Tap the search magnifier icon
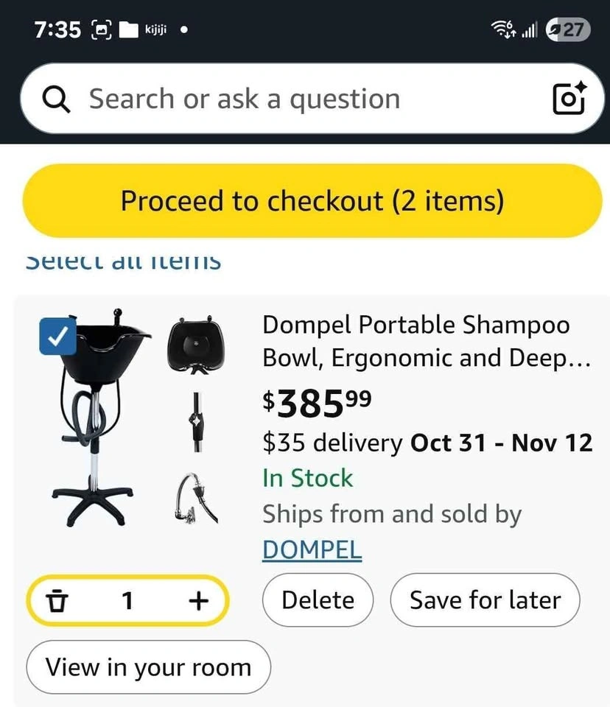This screenshot has width=610, height=707. pyautogui.click(x=56, y=99)
